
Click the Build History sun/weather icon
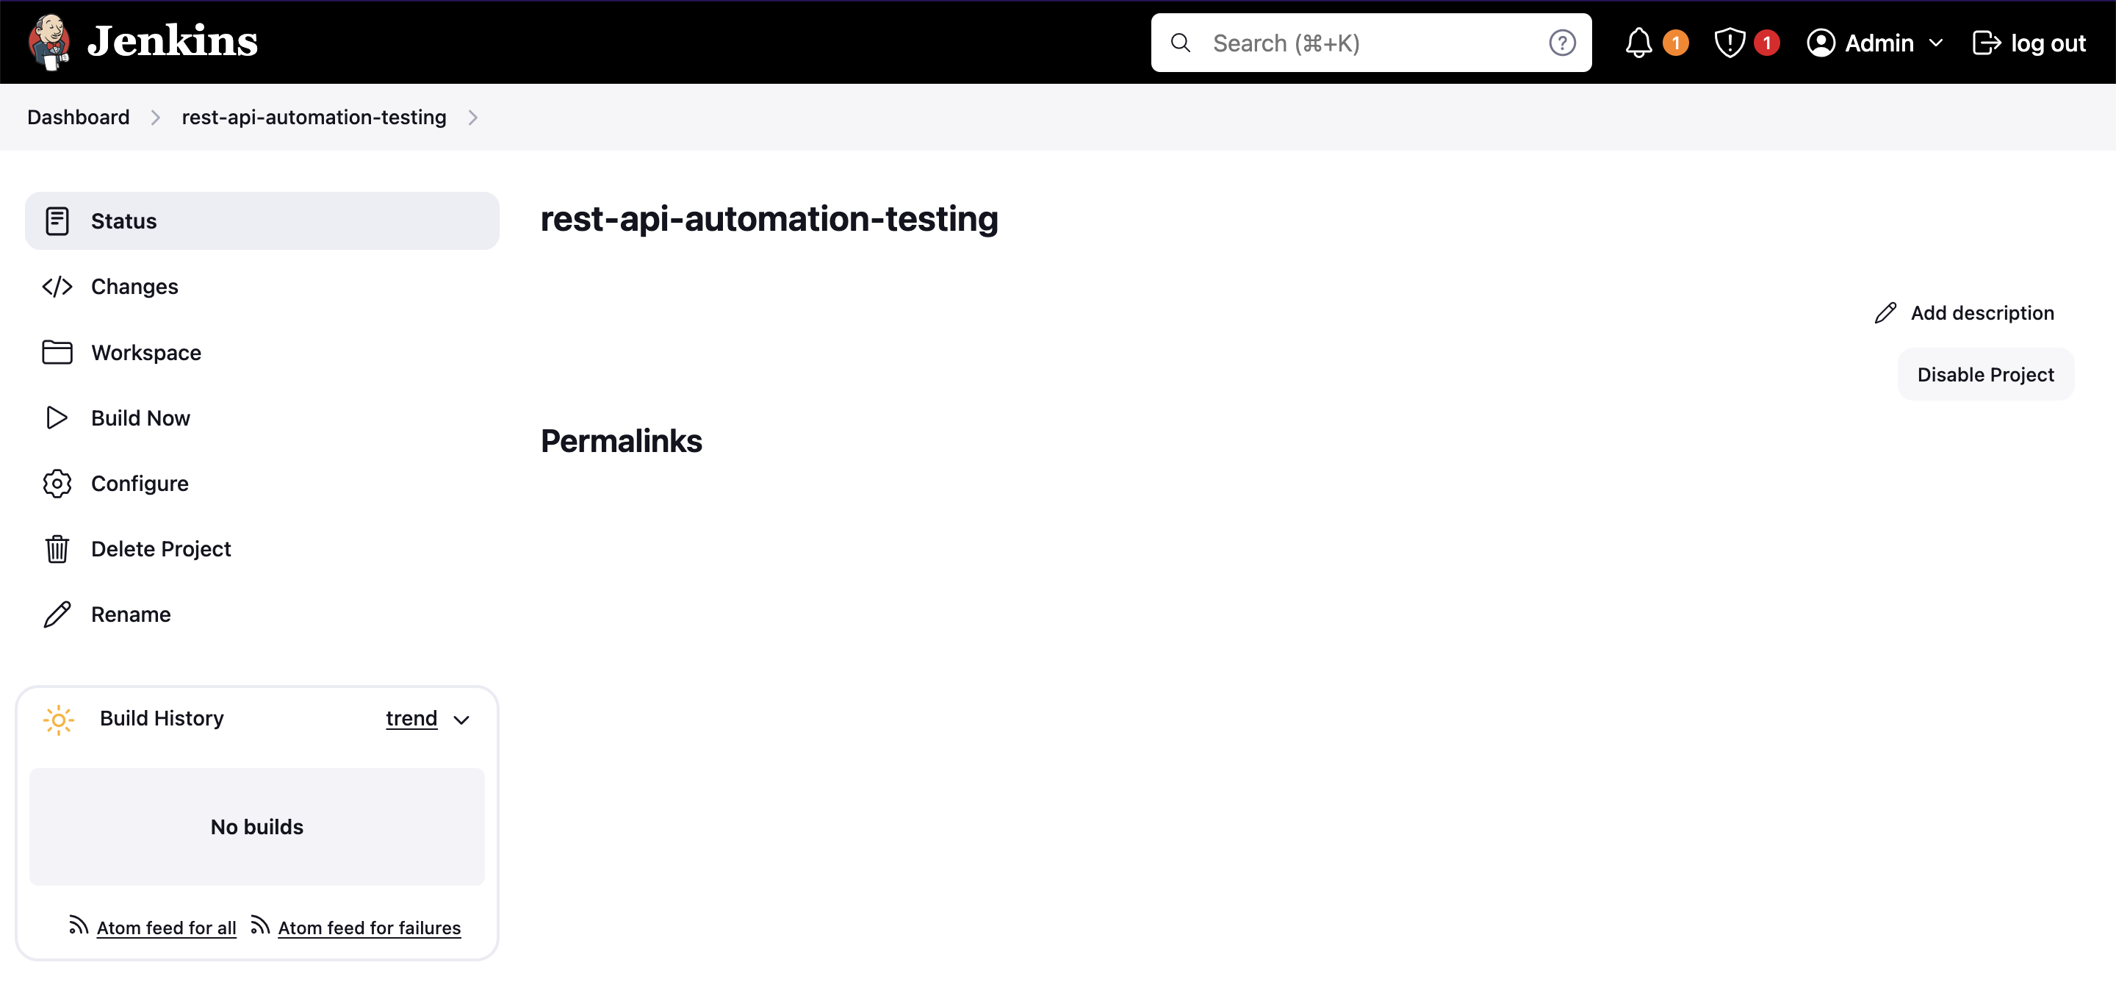(x=58, y=719)
